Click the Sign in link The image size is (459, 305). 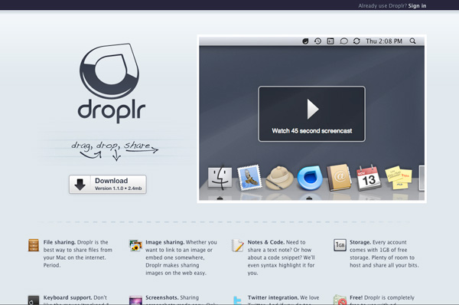point(417,5)
